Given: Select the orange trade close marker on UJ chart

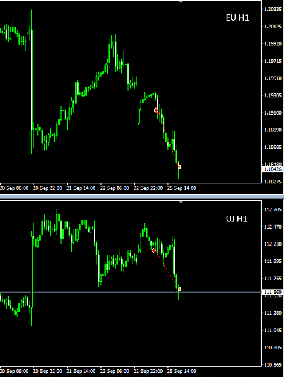Looking at the screenshot, I should pos(179,289).
